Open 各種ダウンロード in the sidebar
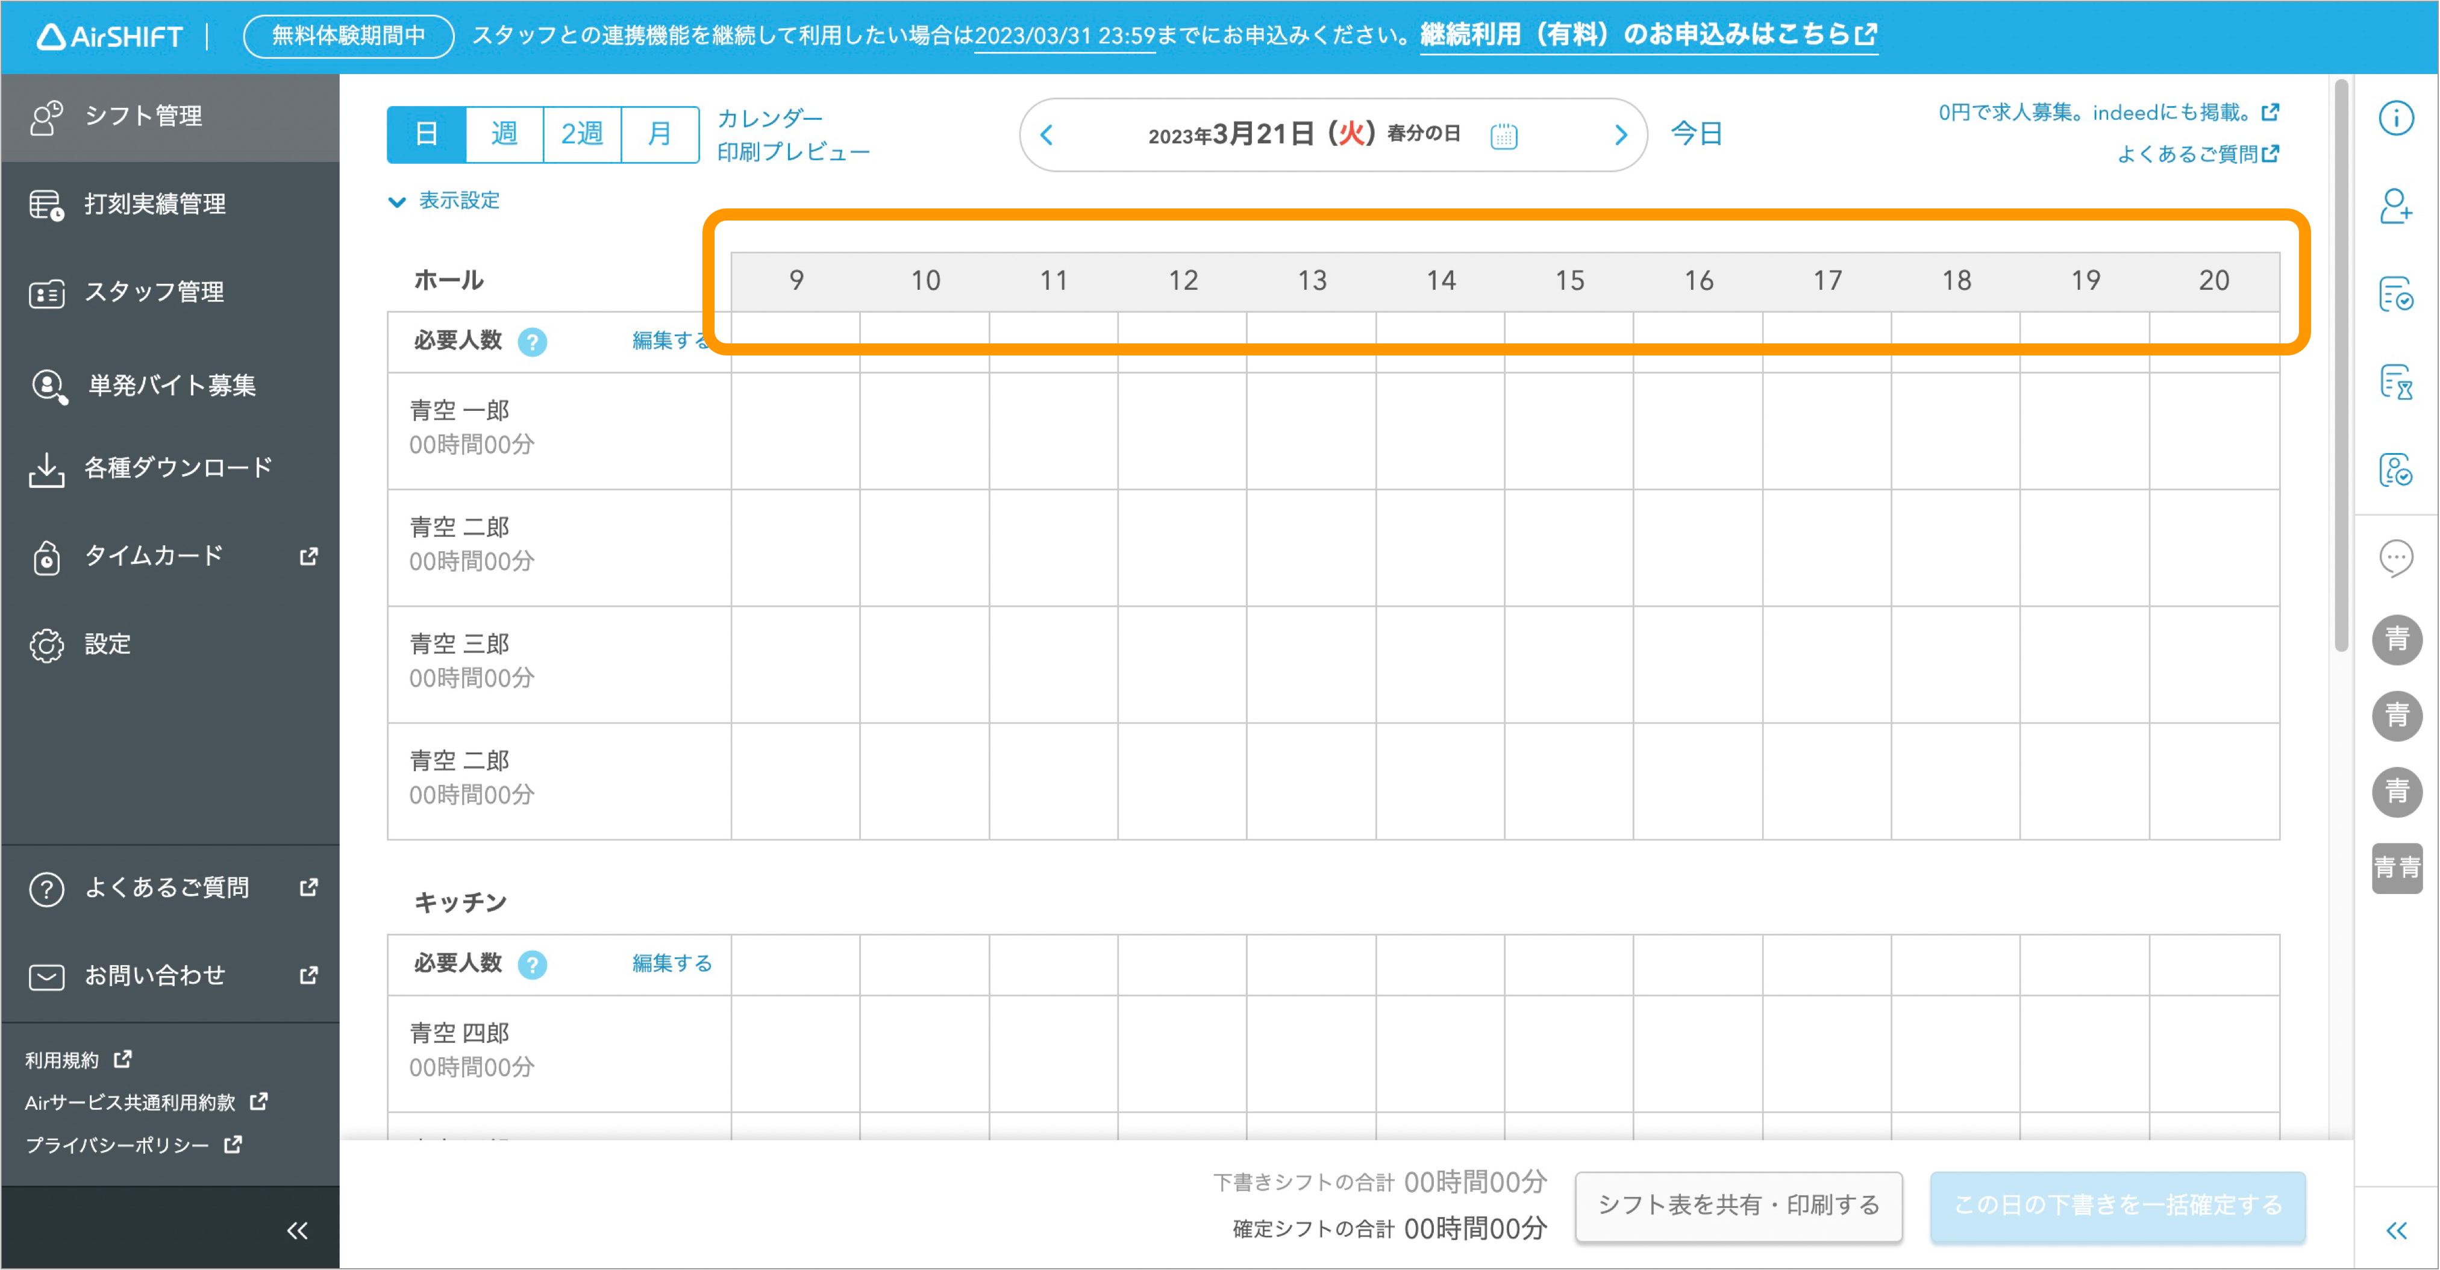Screen dimensions: 2440x1270 (170, 468)
